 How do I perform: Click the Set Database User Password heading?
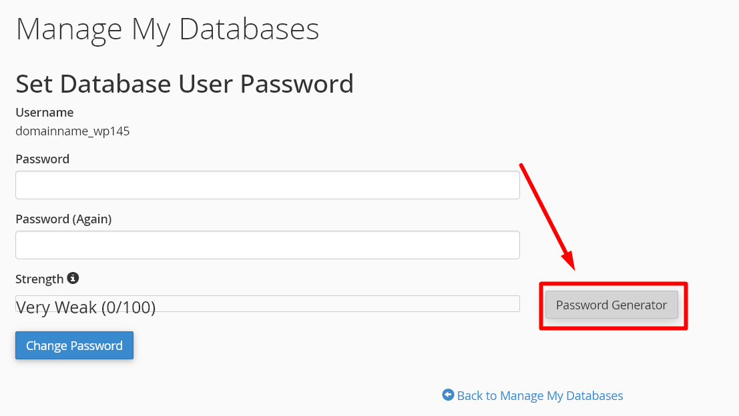[184, 83]
